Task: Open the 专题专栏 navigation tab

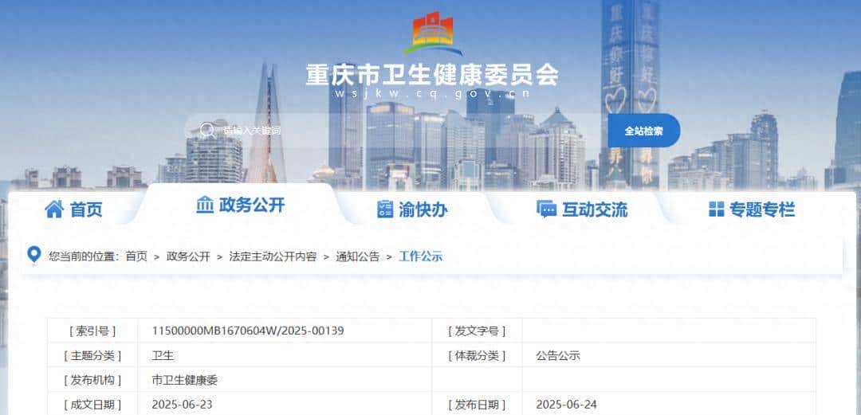Action: 752,209
